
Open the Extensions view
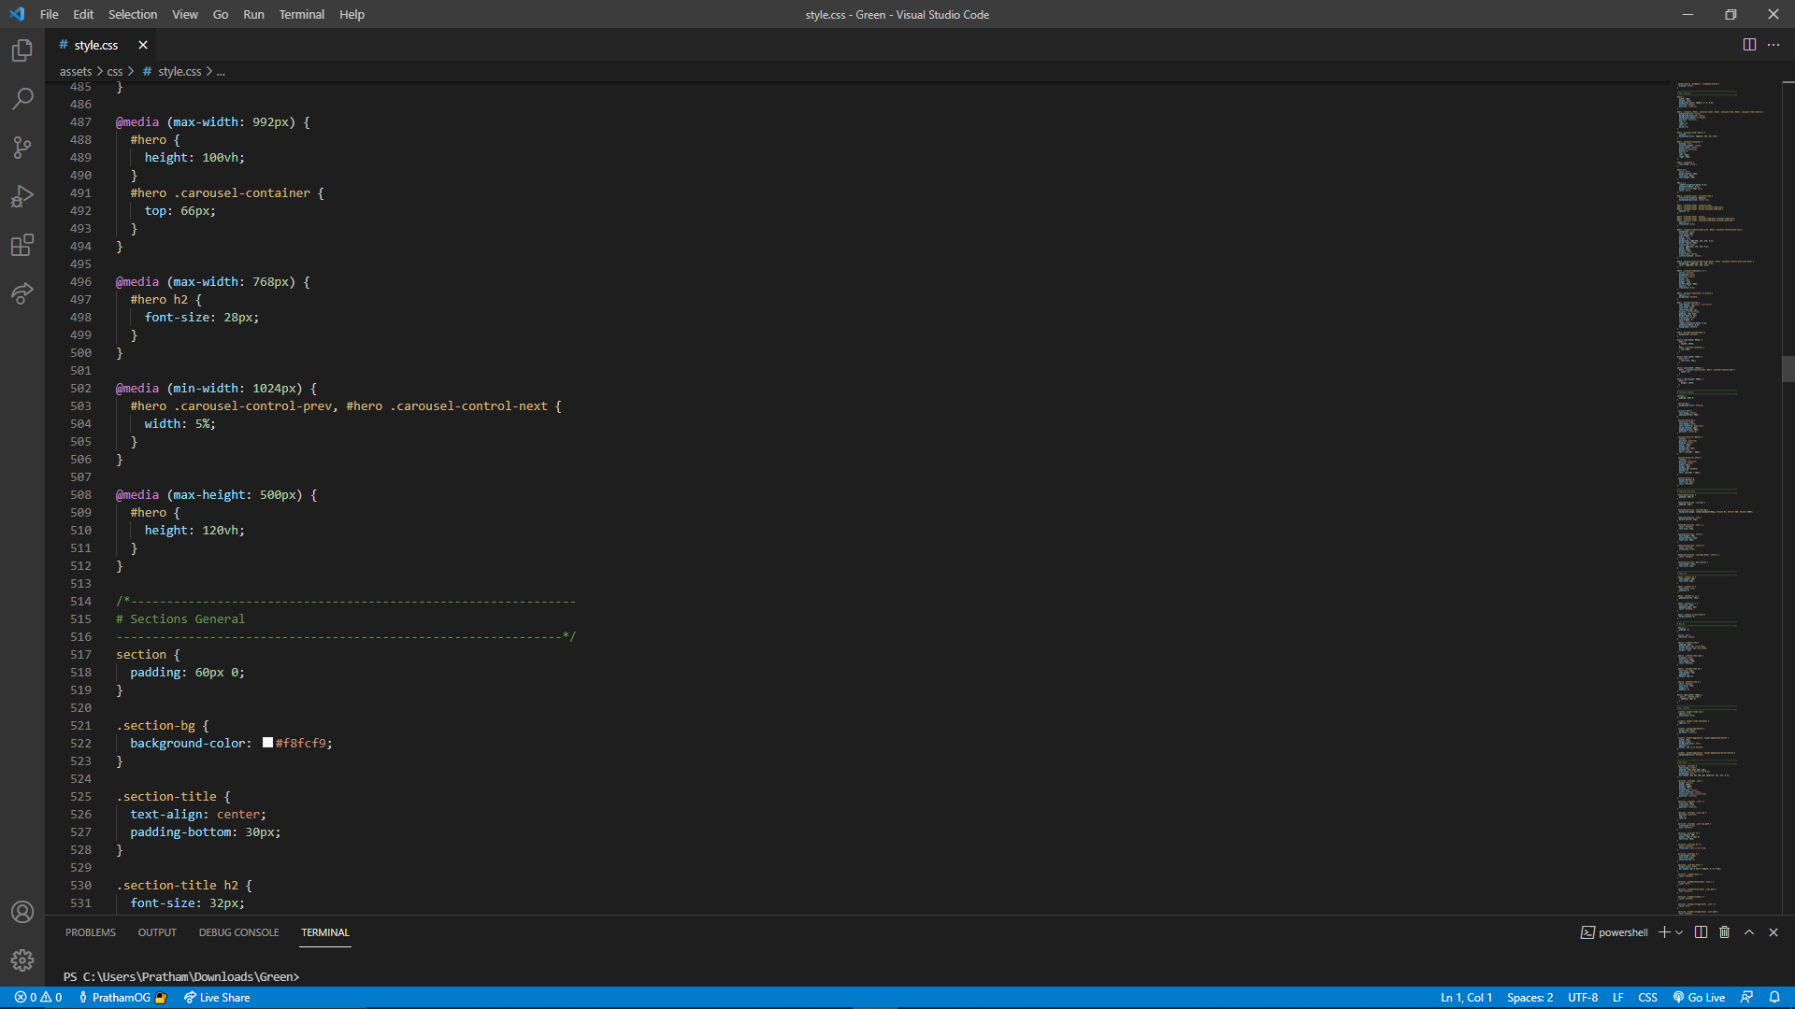pos(22,245)
